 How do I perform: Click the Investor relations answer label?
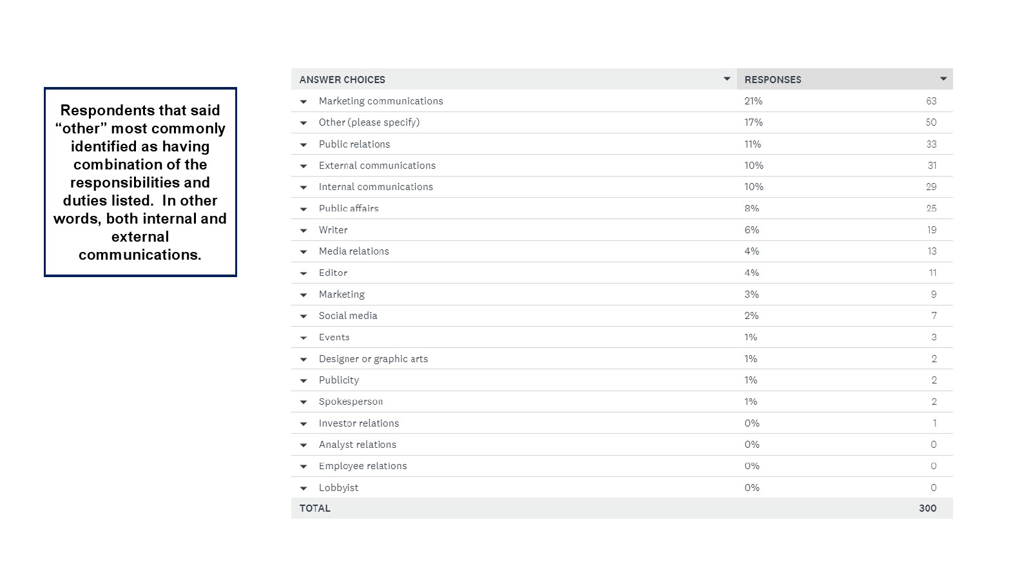[x=359, y=423]
